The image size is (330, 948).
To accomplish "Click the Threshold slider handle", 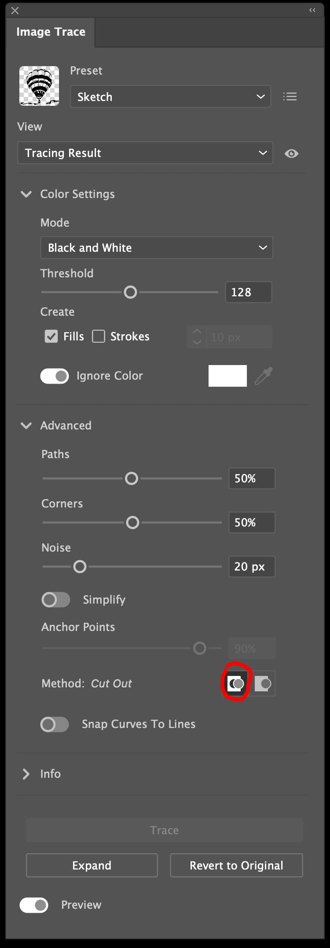I will tap(130, 292).
